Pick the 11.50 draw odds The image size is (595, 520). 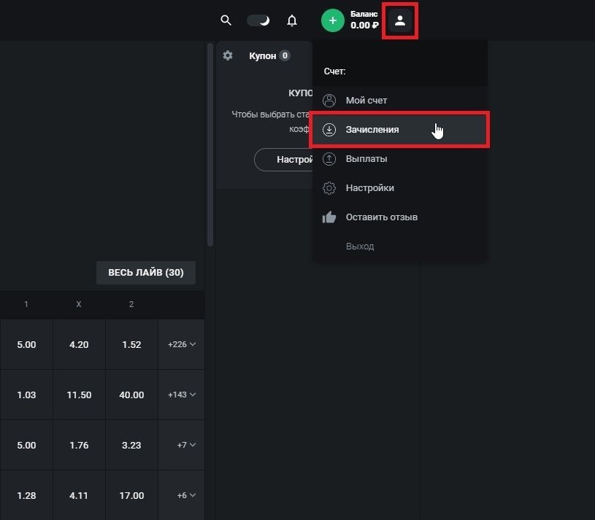[79, 395]
